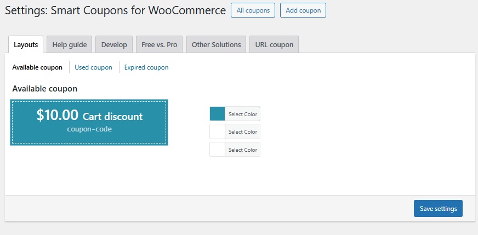The image size is (478, 235).
Task: Click the coupon-code text in preview
Action: coord(89,129)
